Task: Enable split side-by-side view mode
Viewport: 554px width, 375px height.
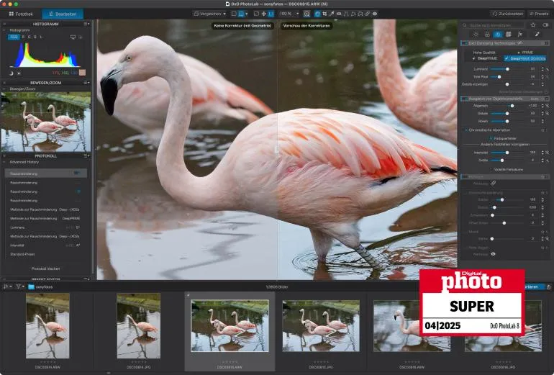Action: click(x=241, y=14)
